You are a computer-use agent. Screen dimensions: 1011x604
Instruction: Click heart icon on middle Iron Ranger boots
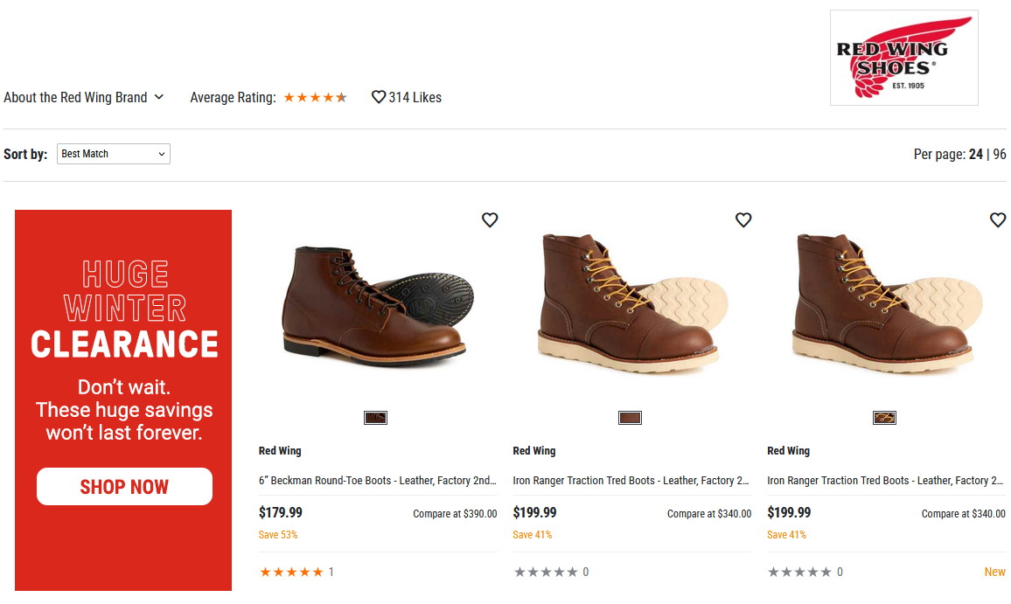(743, 220)
